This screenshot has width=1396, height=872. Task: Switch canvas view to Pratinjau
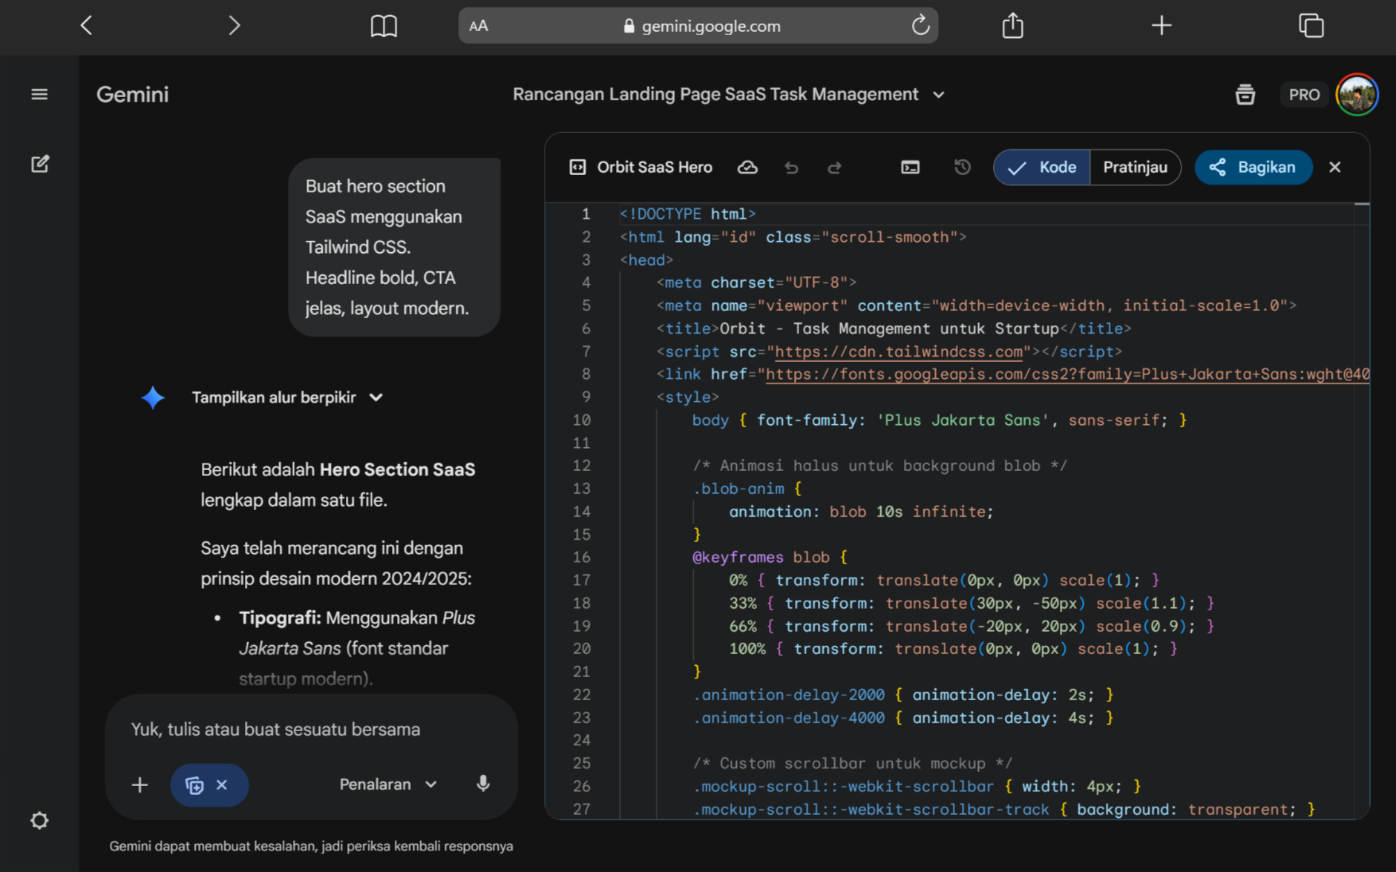pos(1135,168)
